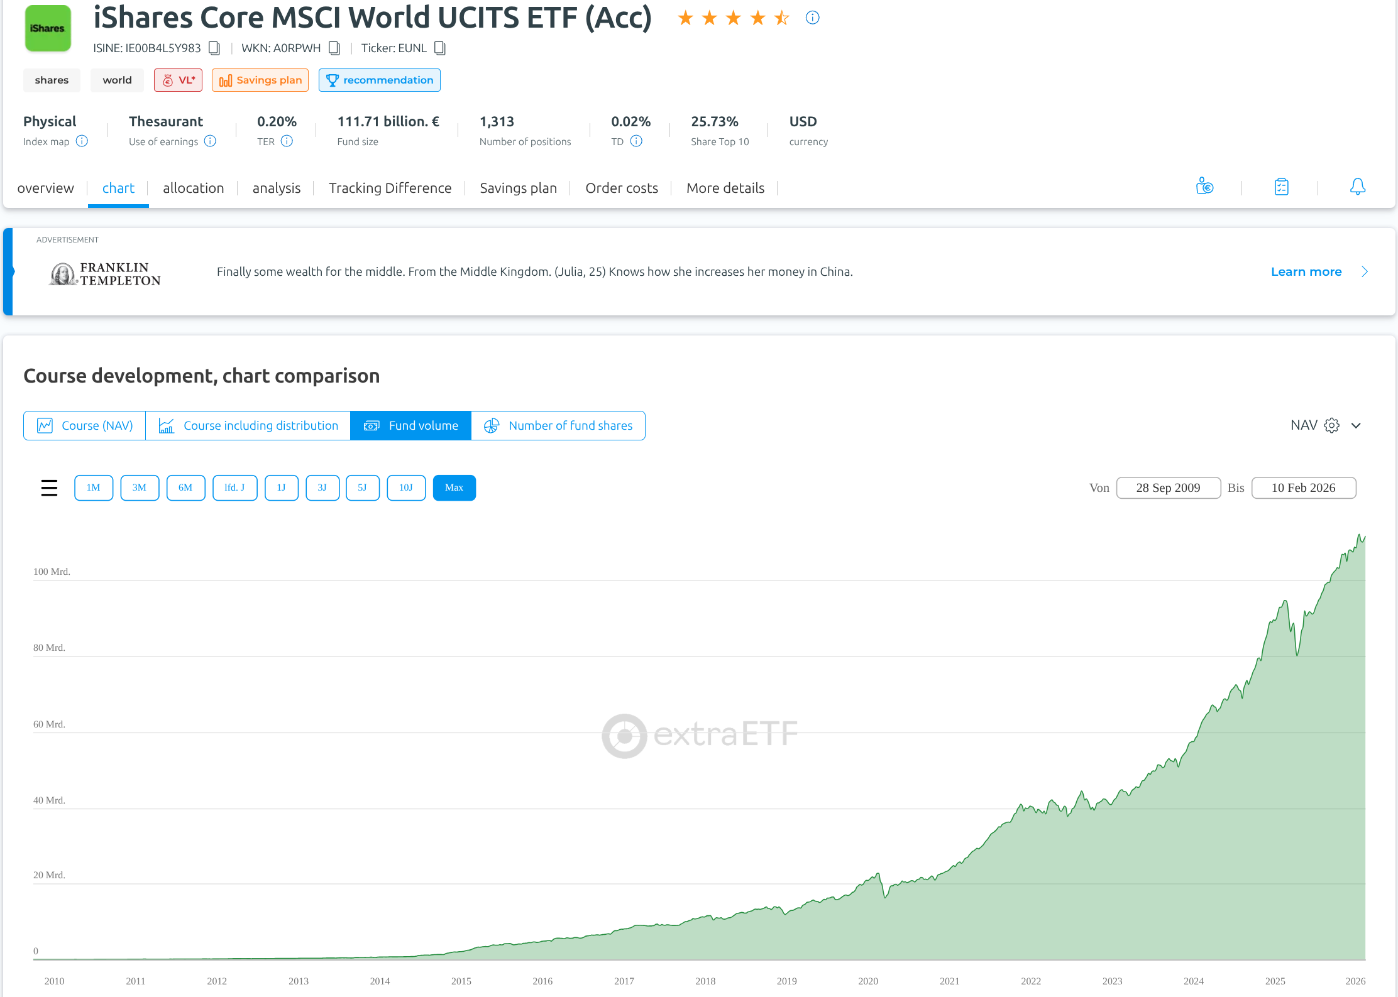Click the Learn more ad link
This screenshot has width=1398, height=997.
pyautogui.click(x=1306, y=271)
